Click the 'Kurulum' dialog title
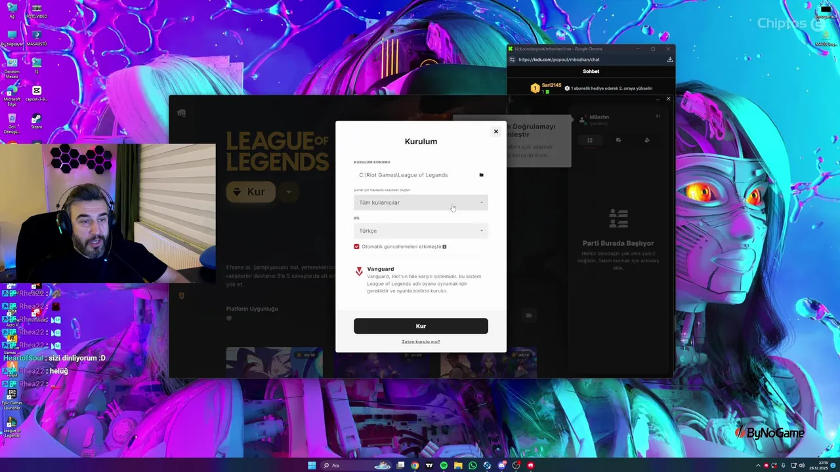The image size is (840, 472). tap(421, 142)
